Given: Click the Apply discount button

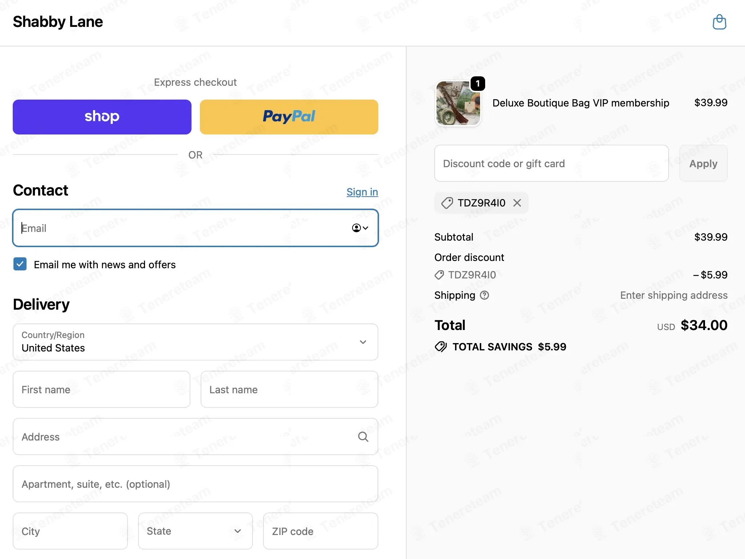Looking at the screenshot, I should click(x=703, y=164).
